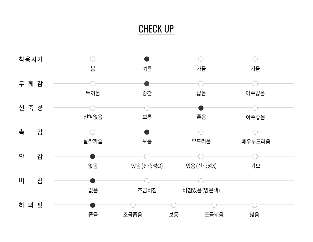Click the filled 좁음 circle for 하의핏
The width and height of the screenshot is (313, 242).
click(93, 205)
